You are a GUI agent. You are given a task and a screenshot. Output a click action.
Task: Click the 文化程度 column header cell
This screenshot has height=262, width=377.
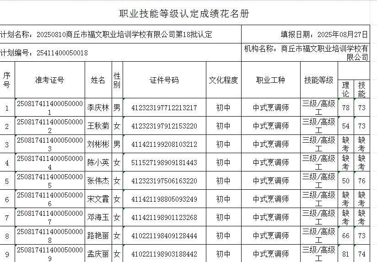[x=224, y=80]
